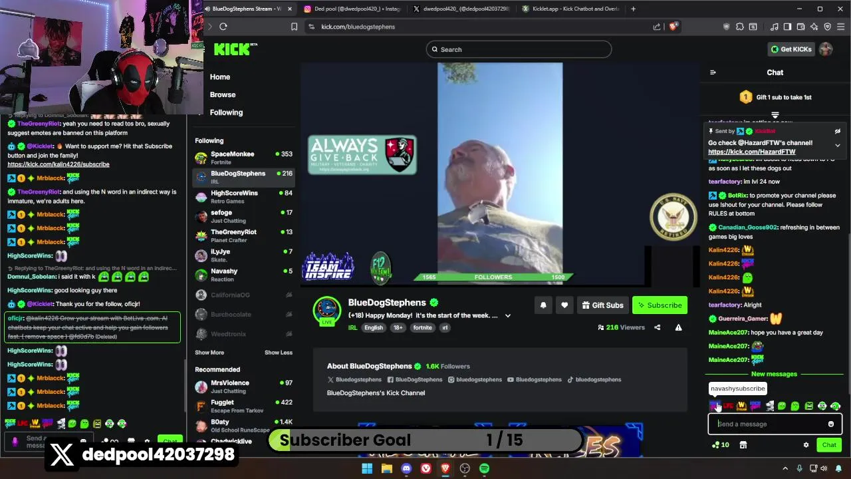The height and width of the screenshot is (479, 851).
Task: Click the green Subscribe button
Action: 660,305
